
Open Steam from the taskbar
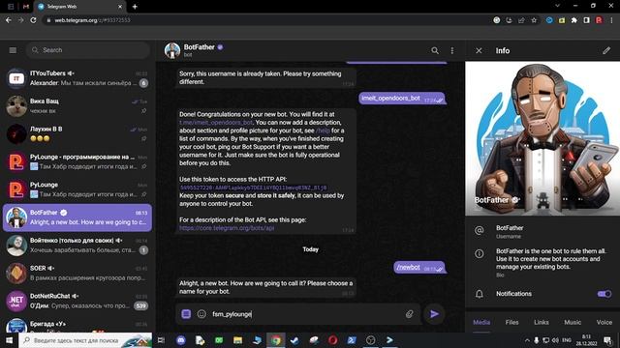tap(294, 340)
